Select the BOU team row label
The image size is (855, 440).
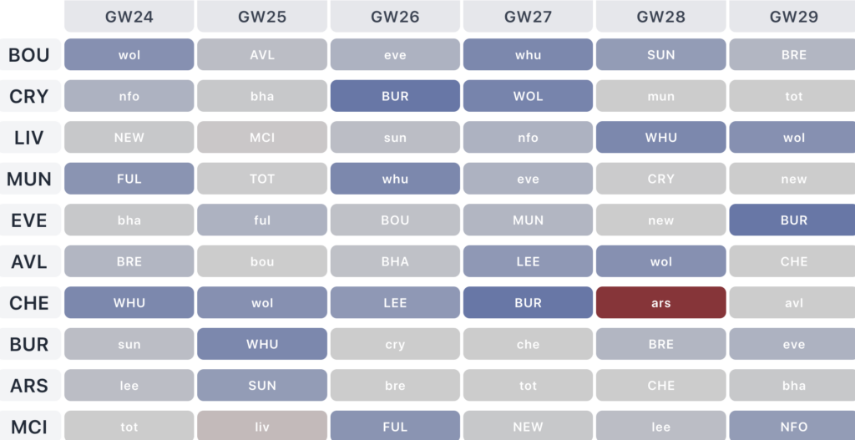pyautogui.click(x=29, y=56)
